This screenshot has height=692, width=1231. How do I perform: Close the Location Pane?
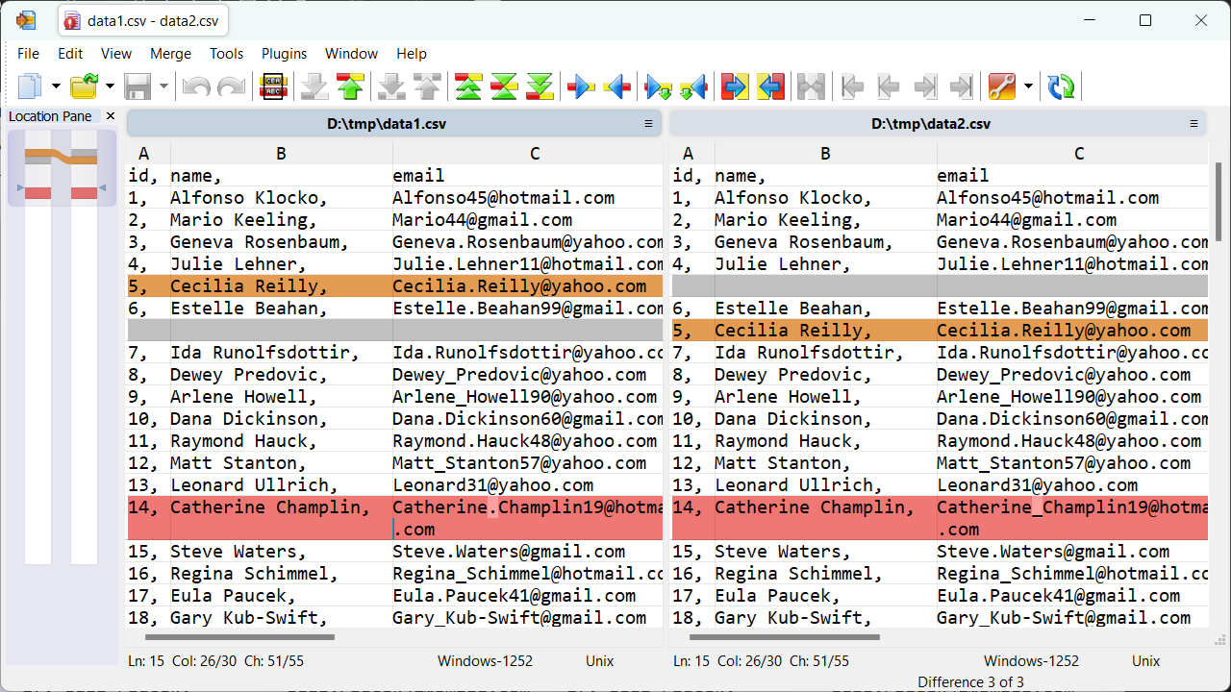pyautogui.click(x=110, y=116)
